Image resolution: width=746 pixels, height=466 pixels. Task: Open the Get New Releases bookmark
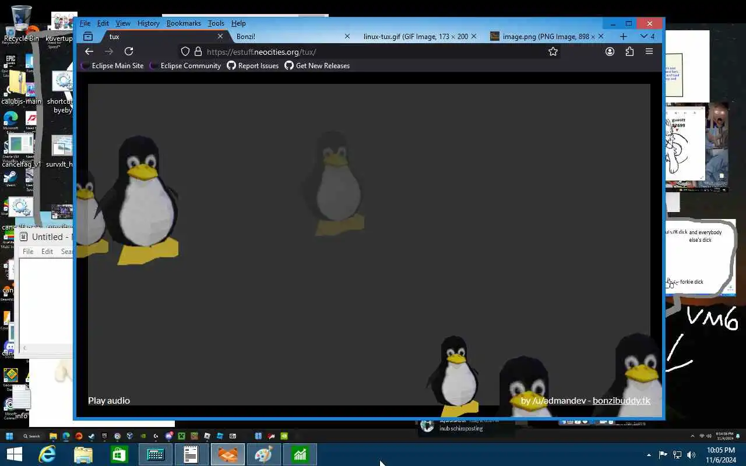(317, 66)
